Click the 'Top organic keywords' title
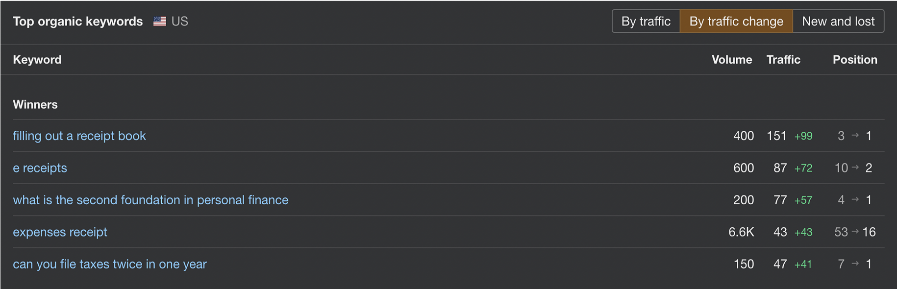Viewport: 897px width, 289px height. point(78,22)
